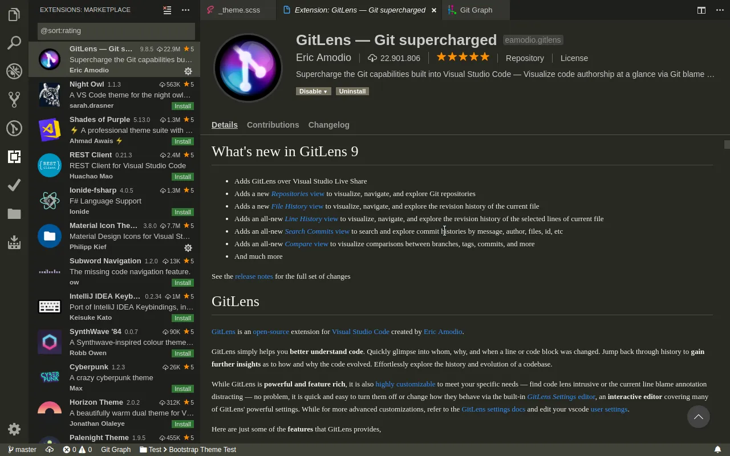Open editor more actions ellipsis
Viewport: 730px width, 456px height.
click(720, 10)
